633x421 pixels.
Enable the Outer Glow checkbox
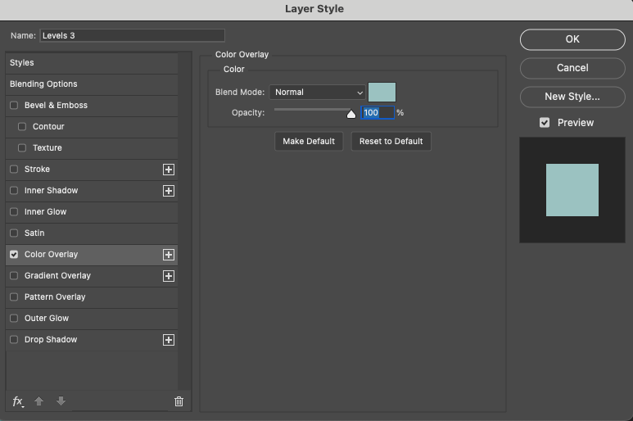(x=14, y=319)
